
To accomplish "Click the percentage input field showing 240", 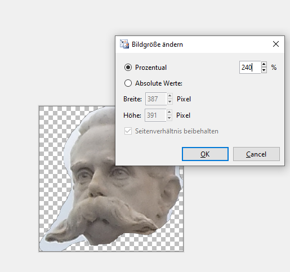I will coord(250,68).
